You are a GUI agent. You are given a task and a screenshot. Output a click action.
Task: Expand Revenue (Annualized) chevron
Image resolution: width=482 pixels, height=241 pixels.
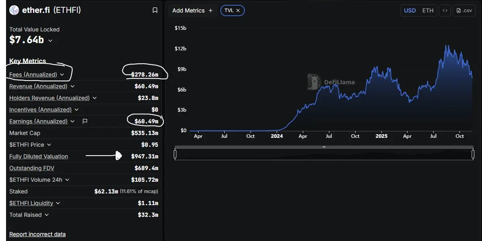click(72, 86)
